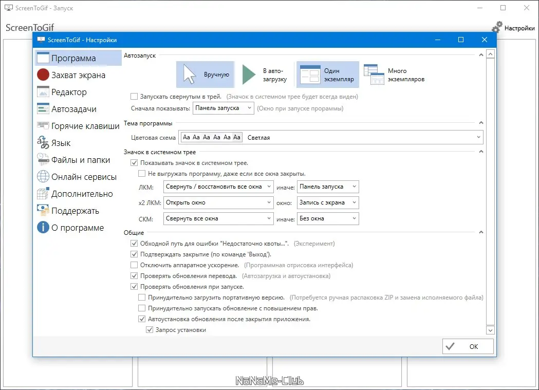This screenshot has width=539, height=390.
Task: Check Принудительно запускать обновление с повышением прав
Action: point(142,308)
